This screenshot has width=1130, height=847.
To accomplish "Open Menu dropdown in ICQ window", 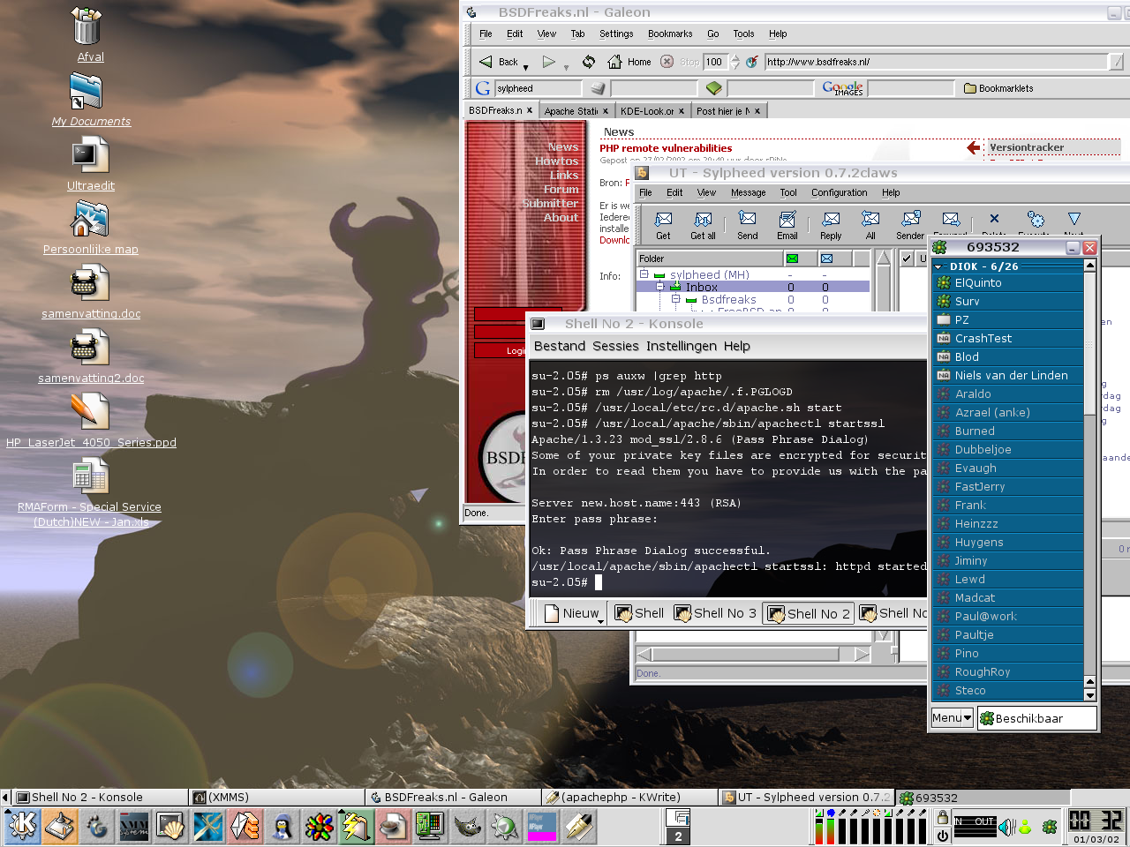I will click(952, 718).
